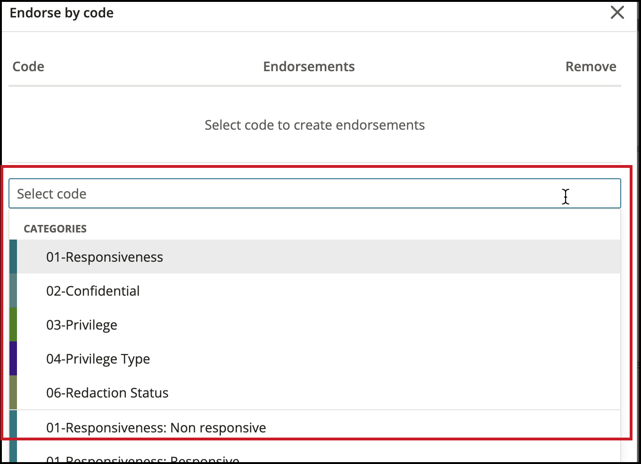
Task: Click the Endorsements column header
Action: 309,66
